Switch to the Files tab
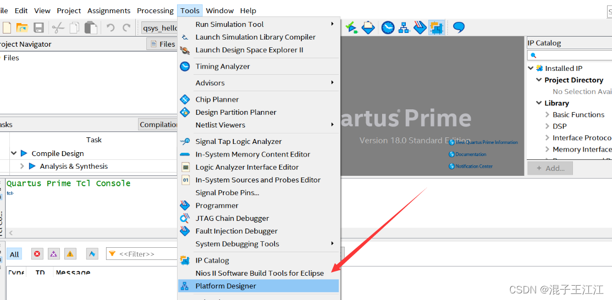Image resolution: width=612 pixels, height=300 pixels. coord(162,44)
